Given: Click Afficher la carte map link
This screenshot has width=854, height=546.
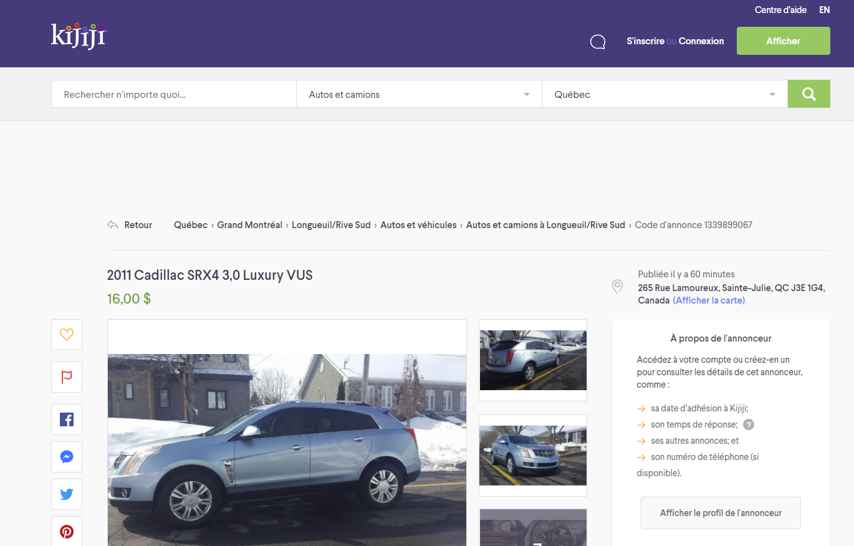Looking at the screenshot, I should pyautogui.click(x=709, y=300).
